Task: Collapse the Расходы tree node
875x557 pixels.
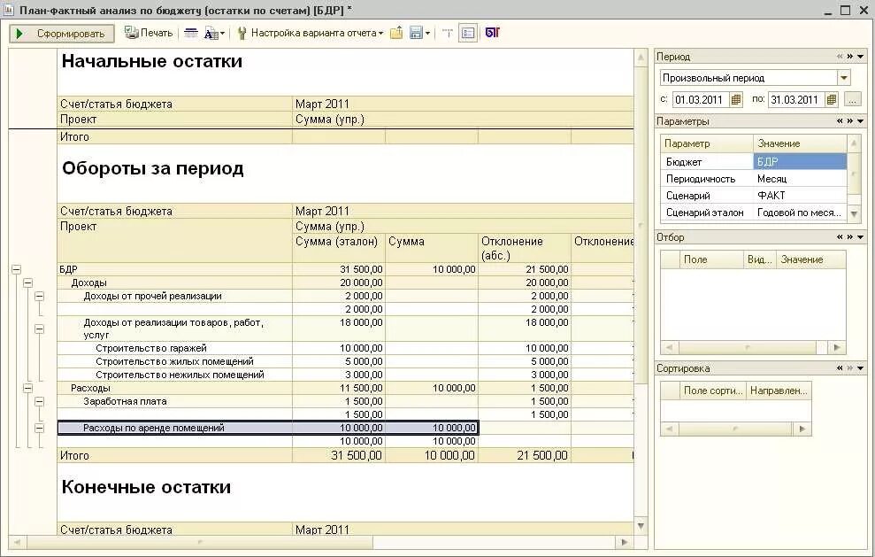Action: pos(27,388)
